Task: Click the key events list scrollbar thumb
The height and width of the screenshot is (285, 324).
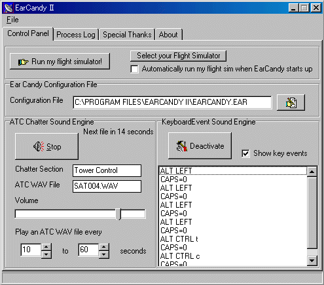Action: pyautogui.click(x=312, y=213)
